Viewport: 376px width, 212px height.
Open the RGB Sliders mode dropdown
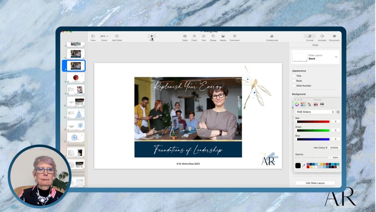[x=315, y=112]
